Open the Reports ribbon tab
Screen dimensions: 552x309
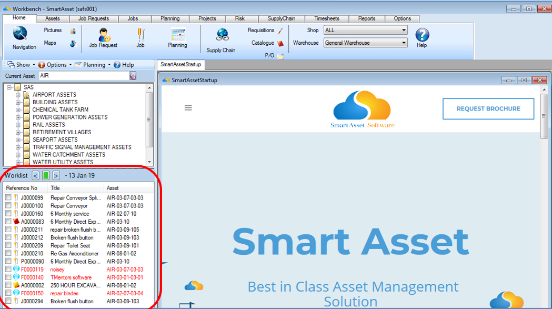(x=367, y=18)
